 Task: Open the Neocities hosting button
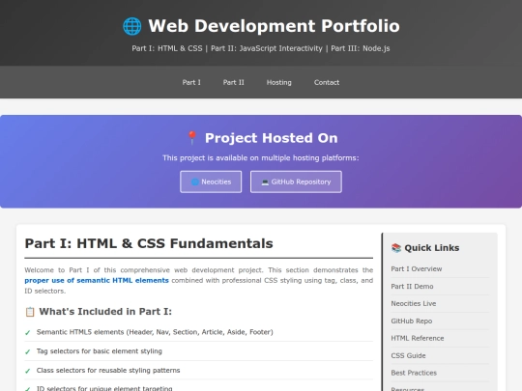tap(211, 182)
